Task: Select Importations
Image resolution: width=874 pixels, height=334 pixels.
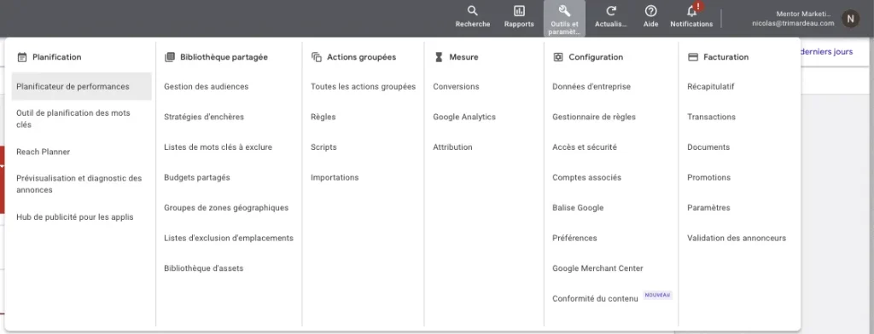Action: pos(335,177)
